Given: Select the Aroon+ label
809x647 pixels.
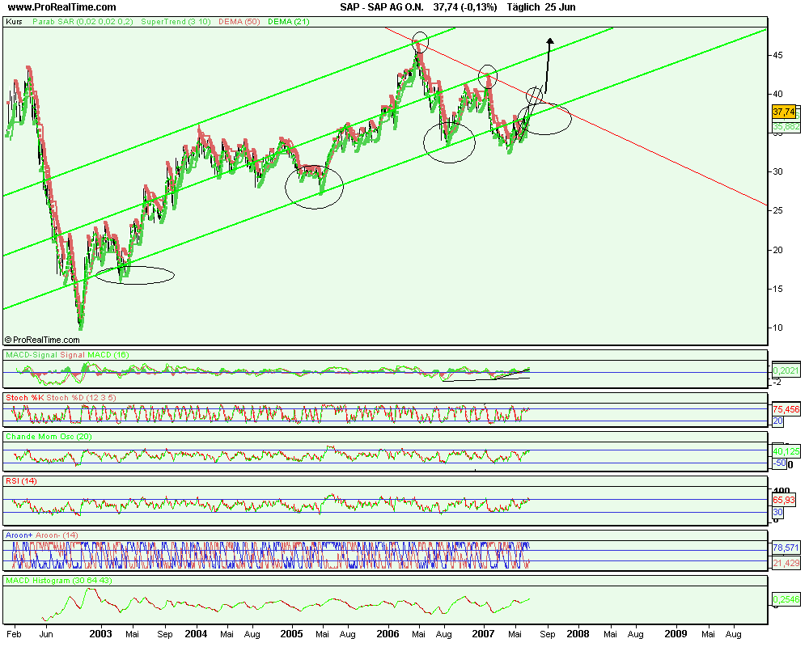Looking at the screenshot, I should click(19, 535).
